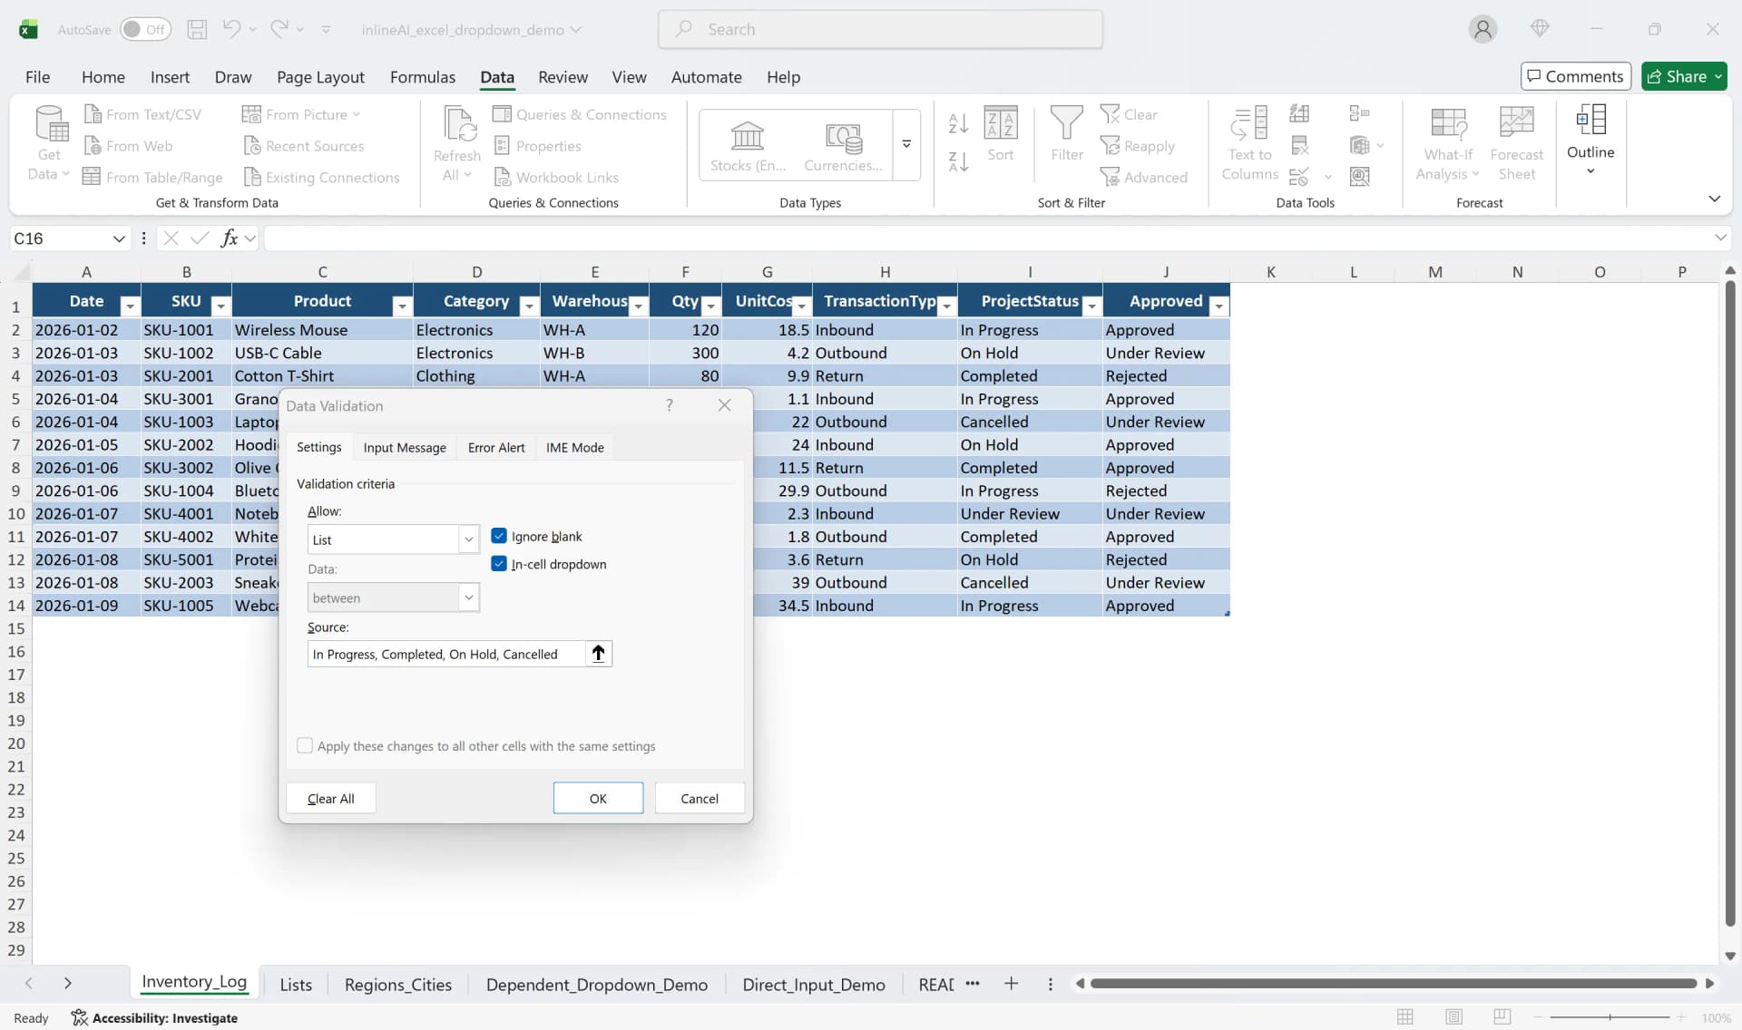This screenshot has height=1030, width=1742.
Task: Adjust the zoom slider
Action: pos(1609,1017)
